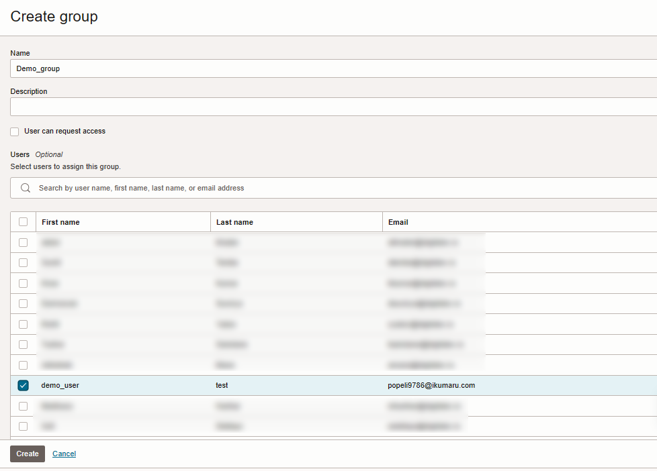
Task: Enable the User can request access checkbox
Action: [x=15, y=132]
